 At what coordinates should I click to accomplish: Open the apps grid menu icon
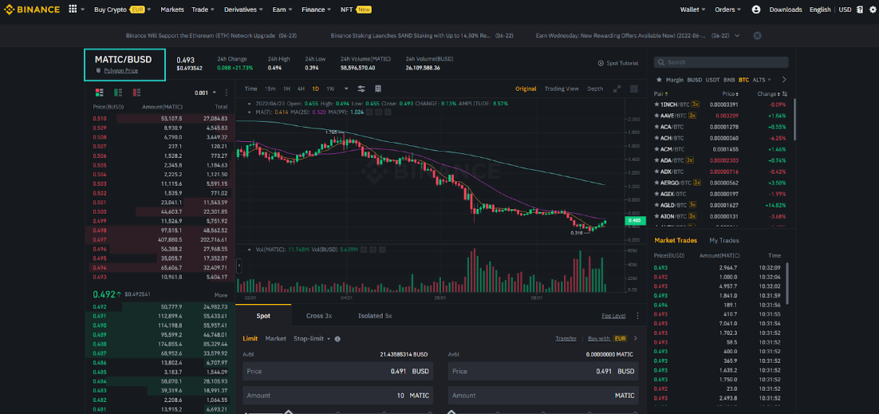coord(73,10)
